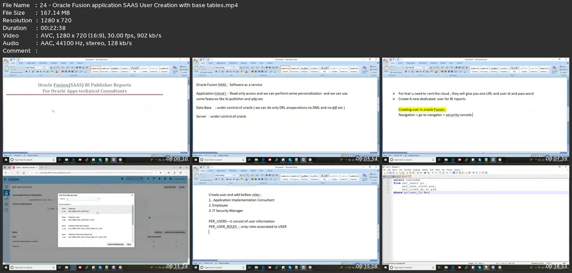Click the Paste icon in the 00:00:10 Word thumbnail
This screenshot has width=572, height=273.
[x=6, y=68]
